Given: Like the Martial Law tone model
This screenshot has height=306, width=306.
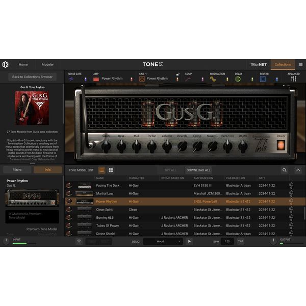Looking at the screenshot, I should coord(291,192).
